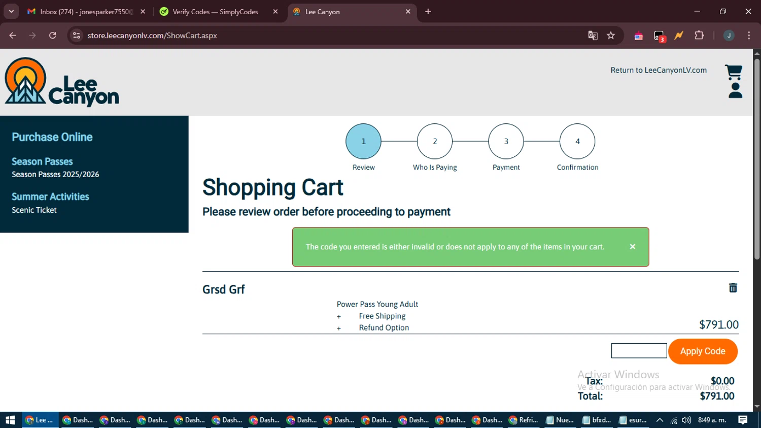Screen dimensions: 761x428
Task: Click the address bar URL
Action: pyautogui.click(x=152, y=36)
